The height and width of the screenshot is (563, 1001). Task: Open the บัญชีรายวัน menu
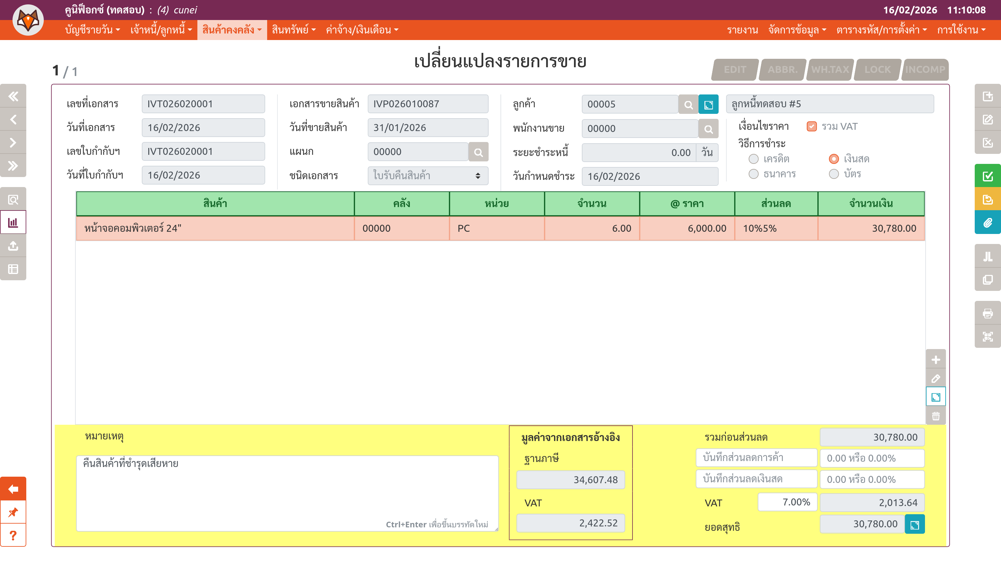point(93,30)
